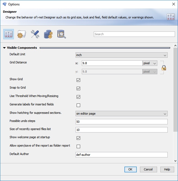Open the database-with-gears options category
Image resolution: width=178 pixels, height=181 pixels.
(48, 34)
